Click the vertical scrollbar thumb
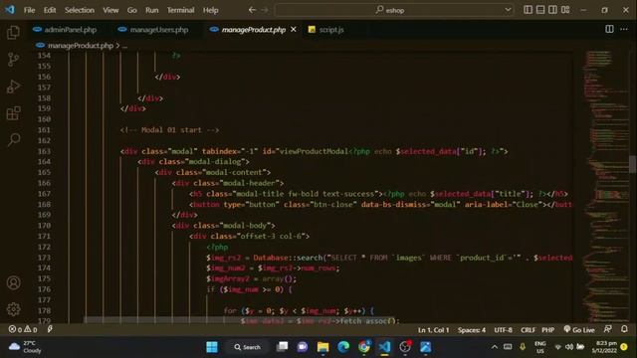Image resolution: width=637 pixels, height=358 pixels. pyautogui.click(x=633, y=164)
